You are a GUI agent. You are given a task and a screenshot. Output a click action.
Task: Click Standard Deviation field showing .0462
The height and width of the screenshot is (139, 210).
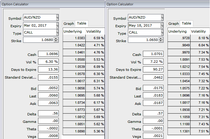153,77
